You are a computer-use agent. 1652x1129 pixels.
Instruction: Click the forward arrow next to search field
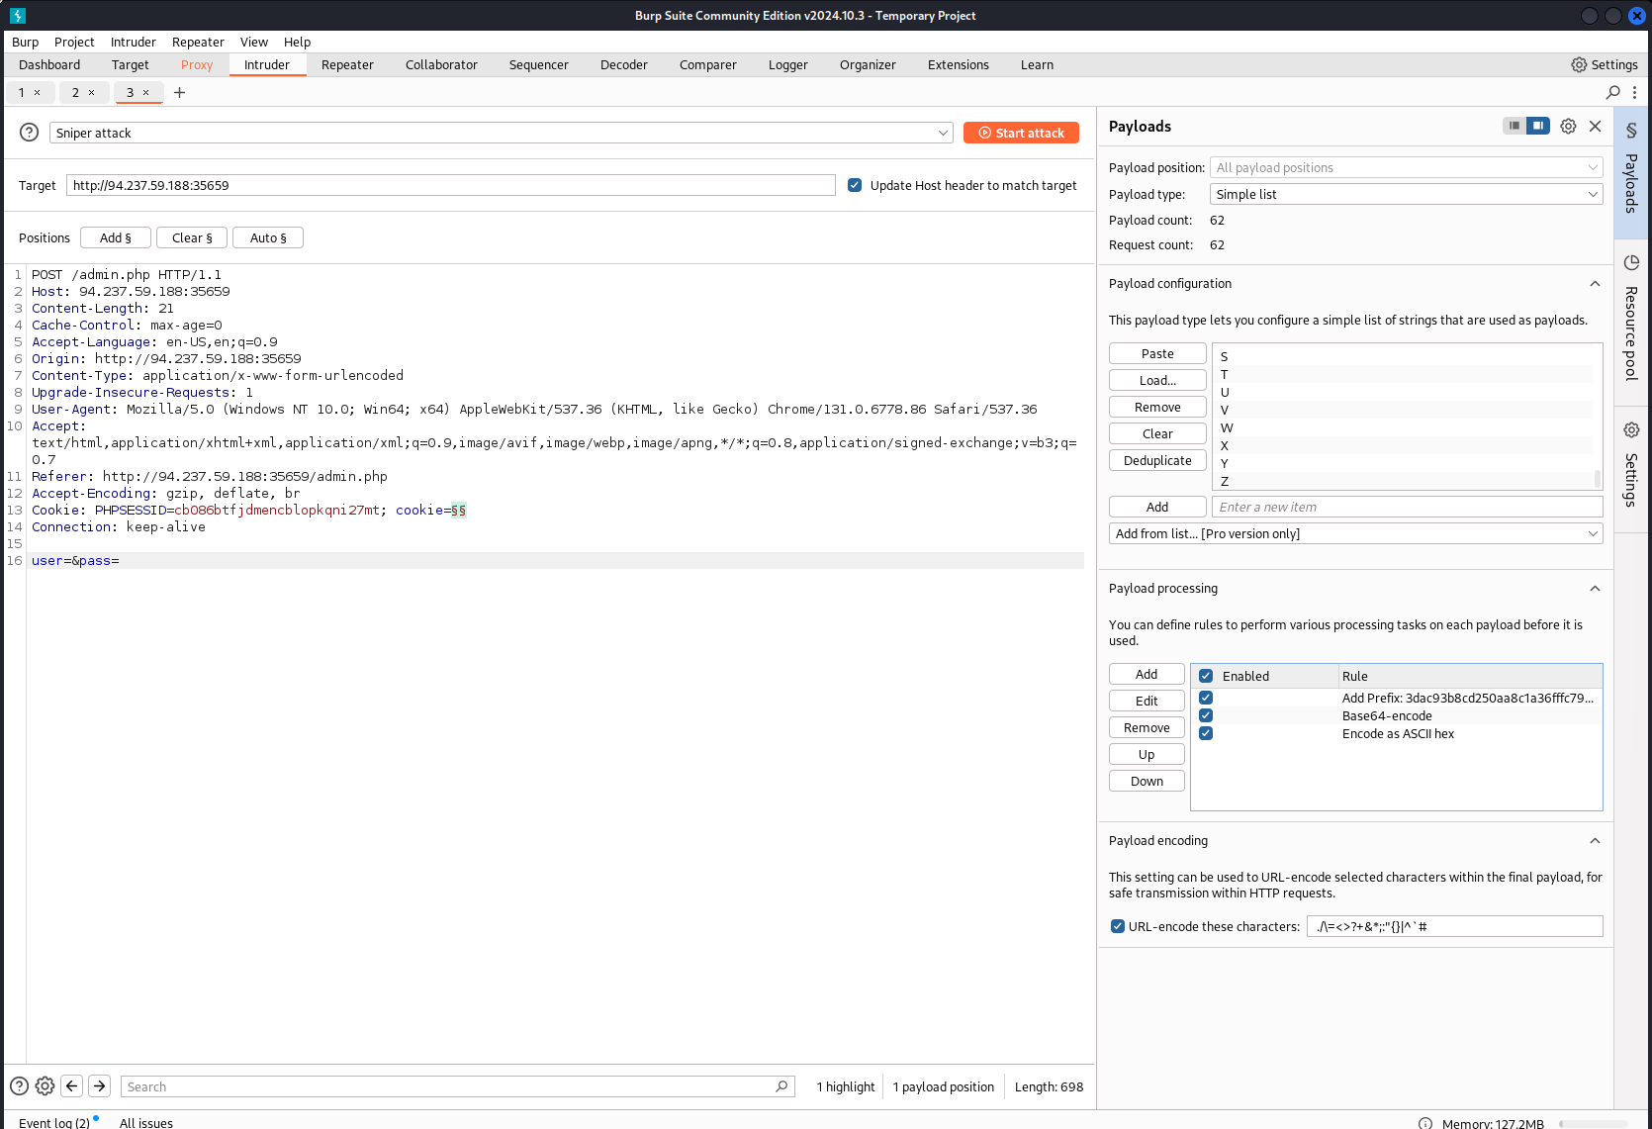(100, 1086)
